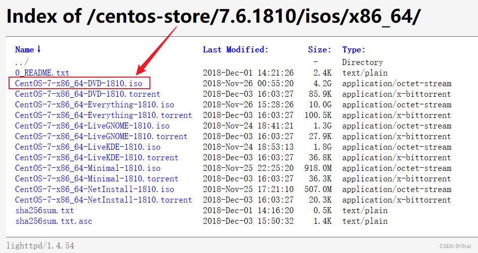Open the sha256sum.txt.asc signature file
The image size is (478, 253).
click(54, 221)
